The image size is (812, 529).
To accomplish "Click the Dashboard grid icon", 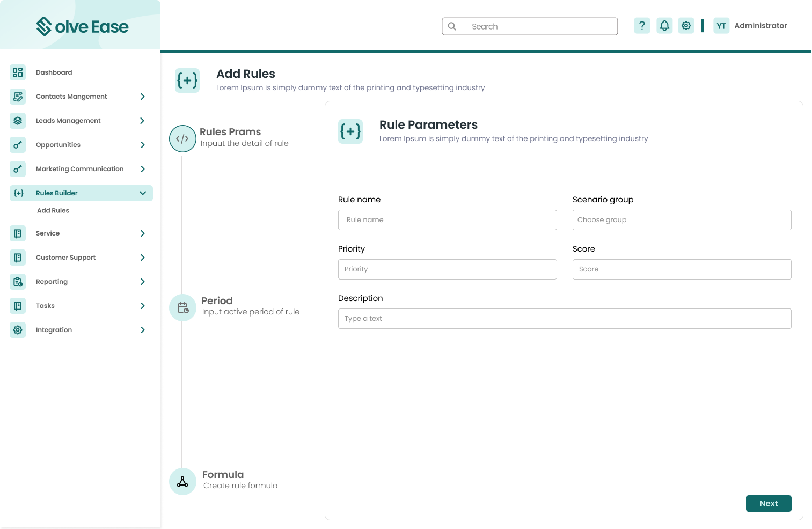I will pyautogui.click(x=18, y=72).
